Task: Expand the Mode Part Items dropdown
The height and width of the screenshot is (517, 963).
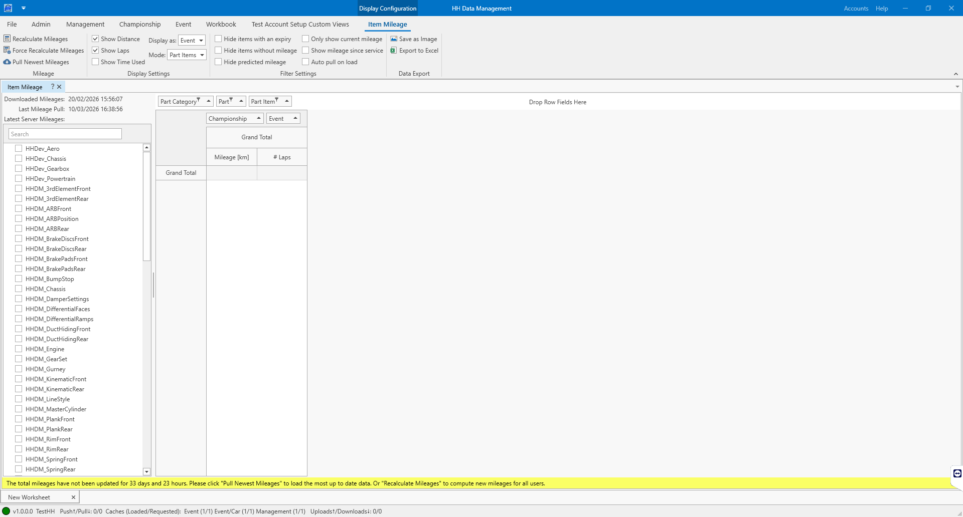Action: (x=187, y=55)
